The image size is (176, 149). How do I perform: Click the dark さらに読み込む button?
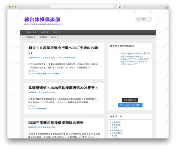pyautogui.click(x=130, y=100)
